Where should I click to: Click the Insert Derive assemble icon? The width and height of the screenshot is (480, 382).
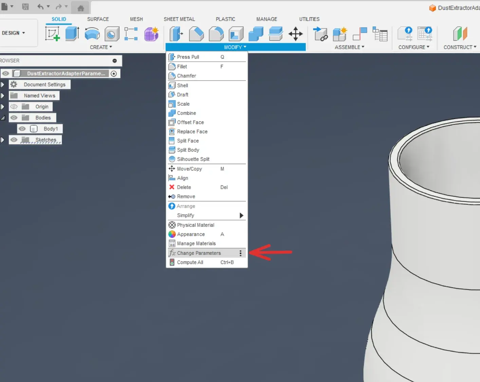(x=320, y=34)
